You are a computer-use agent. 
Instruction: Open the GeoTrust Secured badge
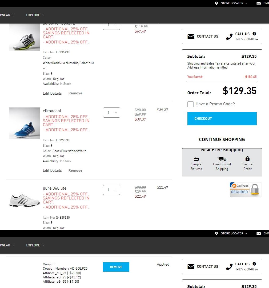[x=246, y=190]
